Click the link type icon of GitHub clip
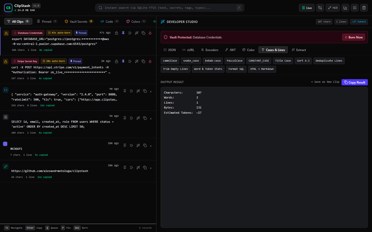Viewport: 372px width, 232px height. point(6,166)
